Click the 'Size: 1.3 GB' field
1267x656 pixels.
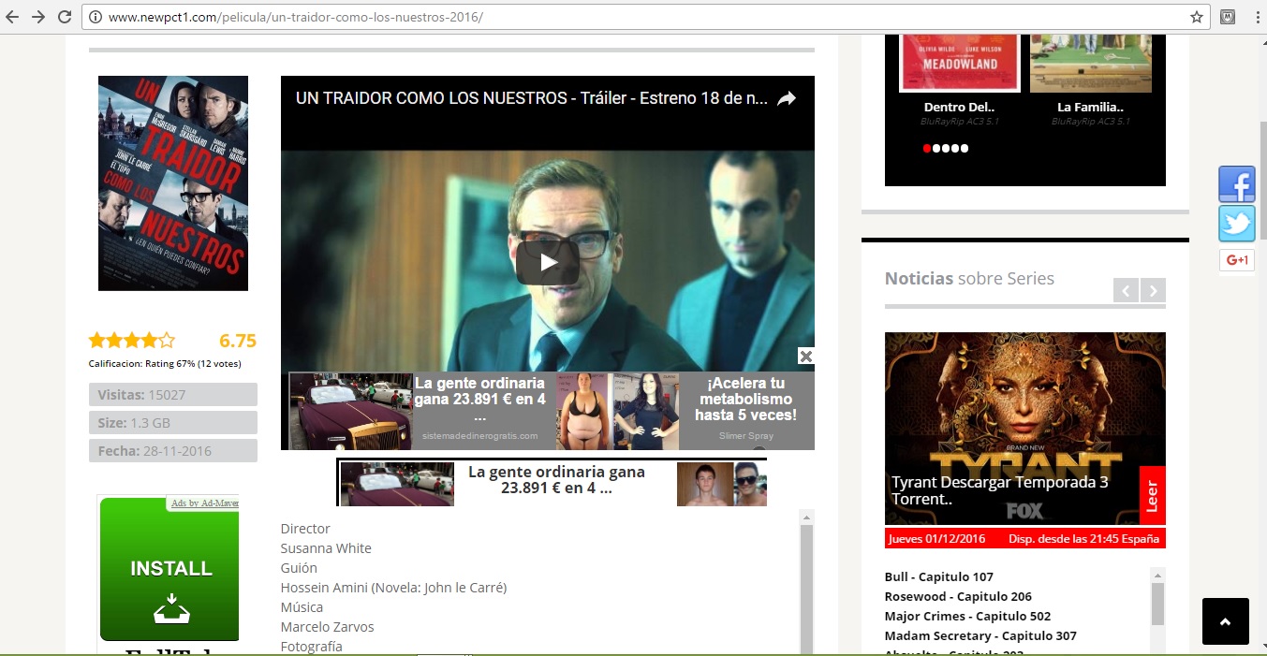point(173,423)
